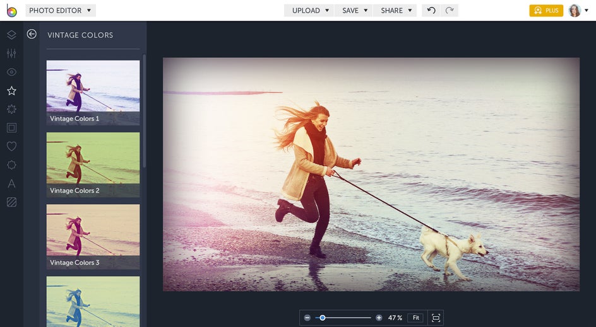Click the Vintage Colors panel title

coord(80,35)
